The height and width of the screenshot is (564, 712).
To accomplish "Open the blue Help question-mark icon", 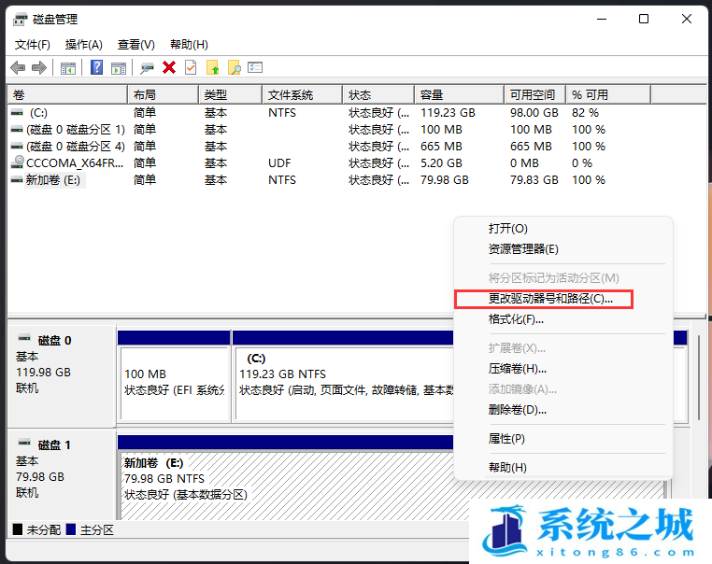I will (97, 67).
